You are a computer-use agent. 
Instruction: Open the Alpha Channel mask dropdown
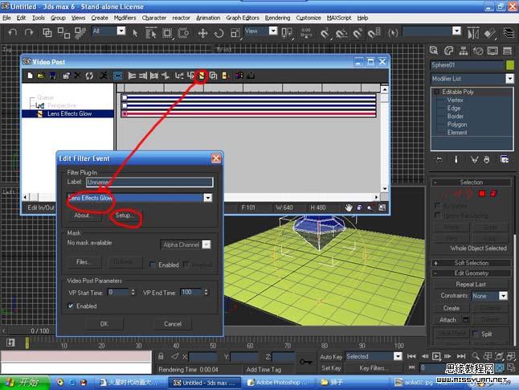point(206,244)
